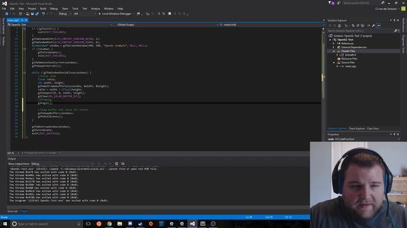The width and height of the screenshot is (407, 228).
Task: Toggle word wrap in the Output window
Action: (x=123, y=164)
